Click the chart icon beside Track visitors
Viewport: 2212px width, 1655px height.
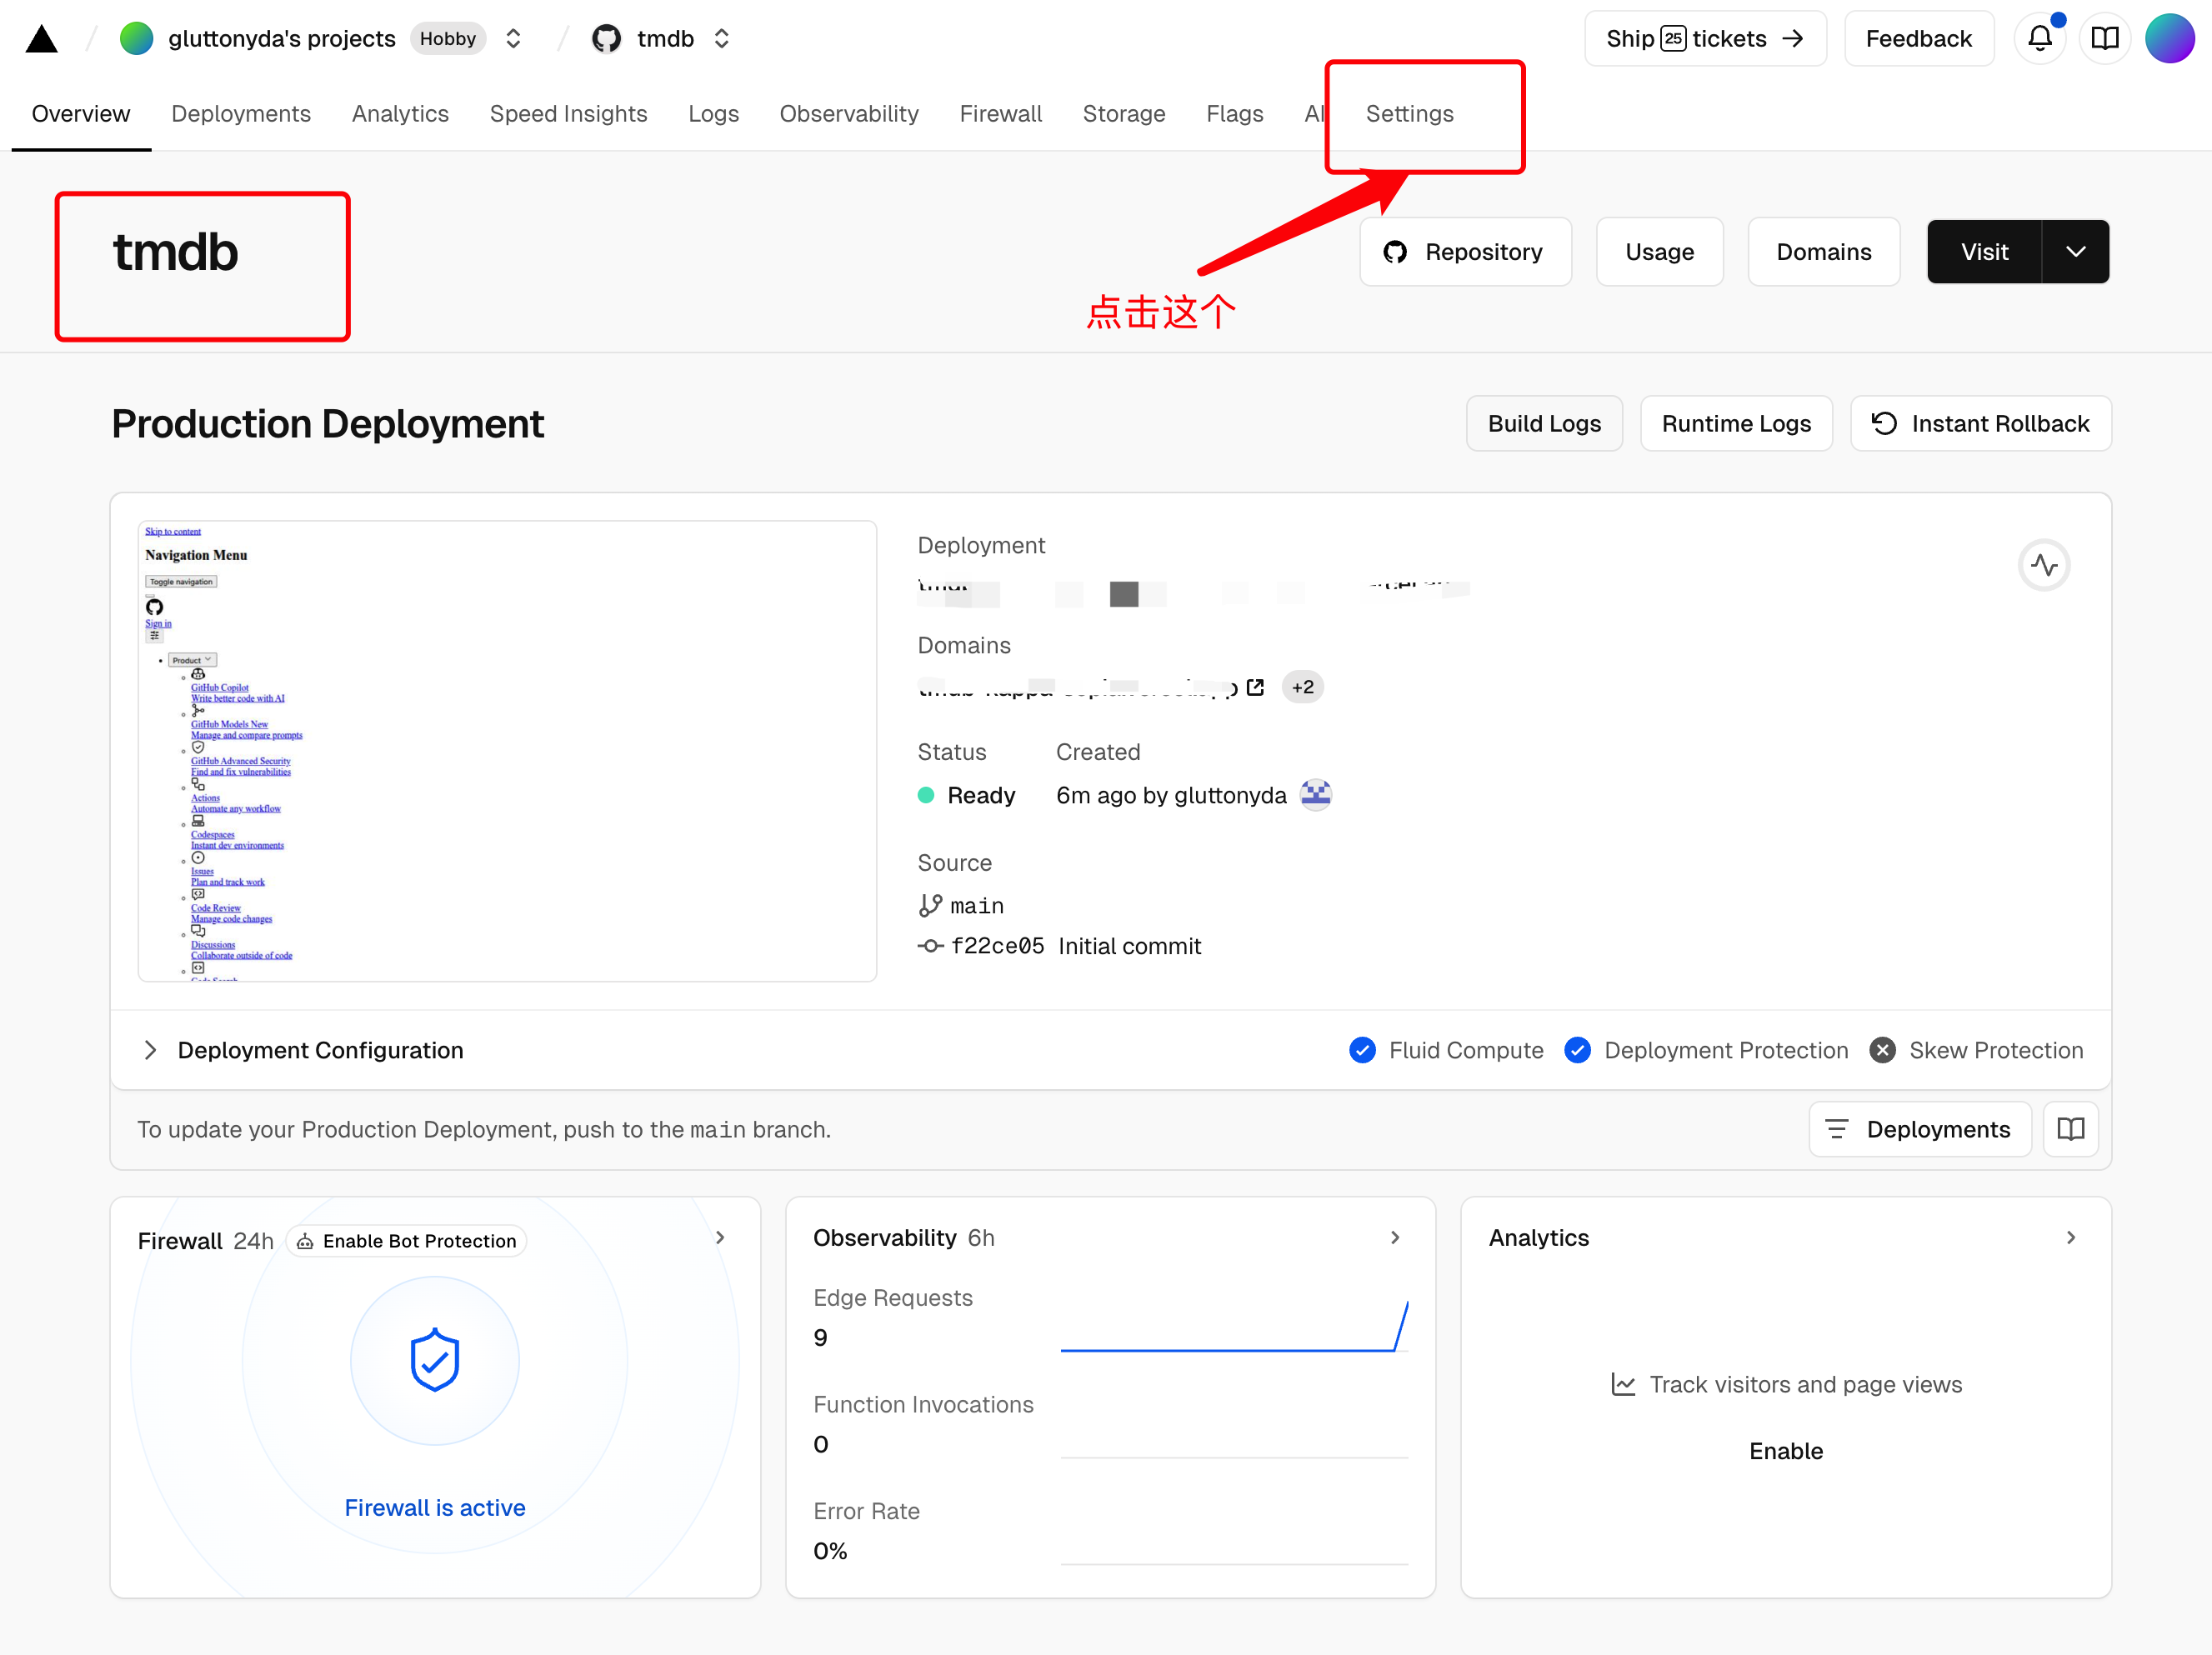[1623, 1384]
